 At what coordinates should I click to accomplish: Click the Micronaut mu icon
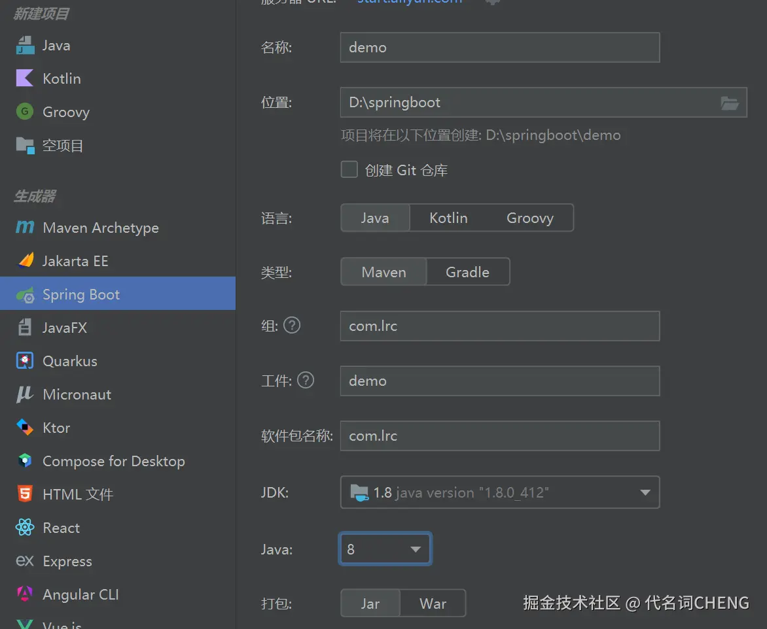[24, 394]
